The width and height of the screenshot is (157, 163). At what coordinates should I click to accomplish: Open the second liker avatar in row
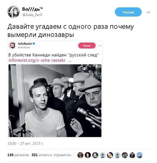[88, 155]
